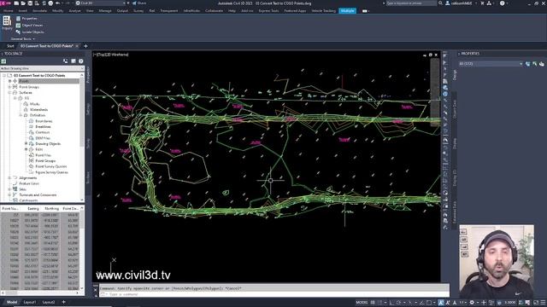
Task: Select Watersheds in the tree
Action: click(x=38, y=110)
